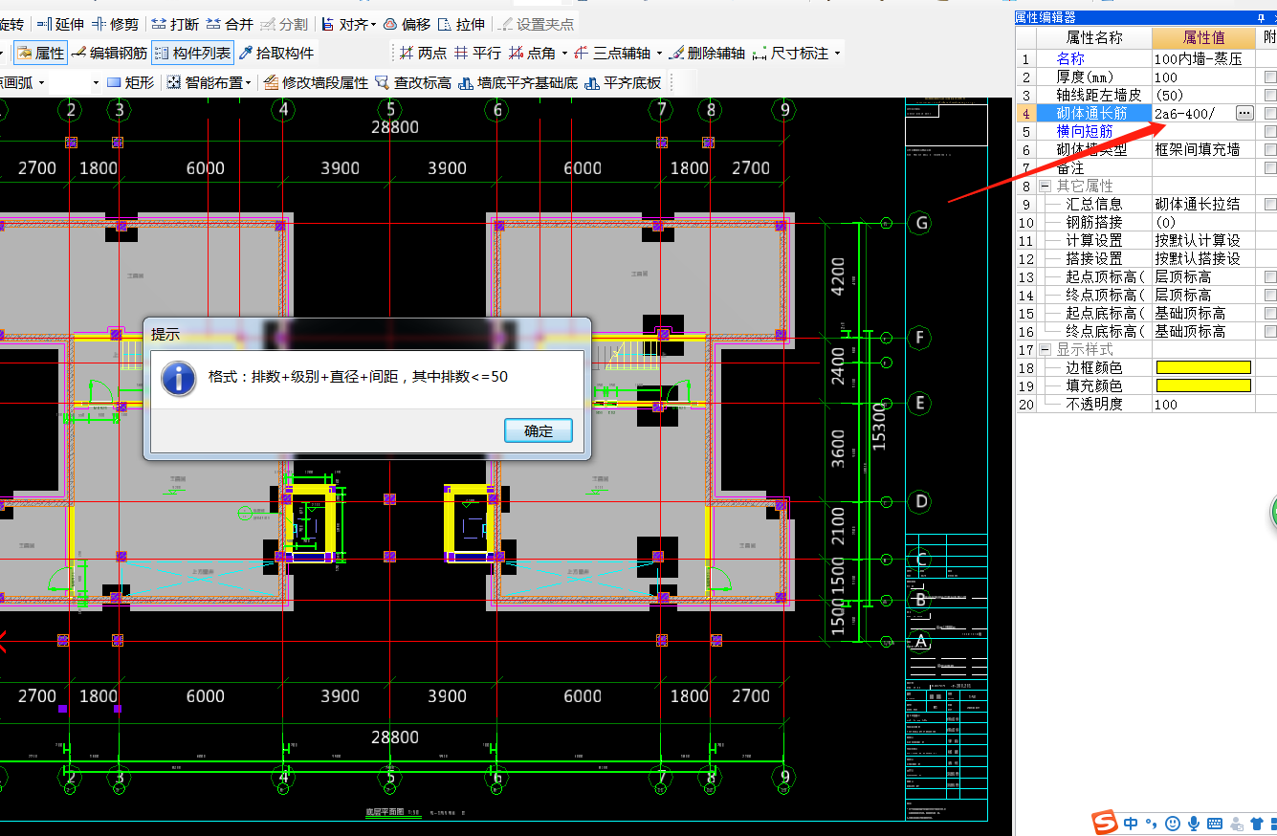Select the 拾取构件 (Pick Component) tool
This screenshot has width=1277, height=836.
(x=276, y=54)
